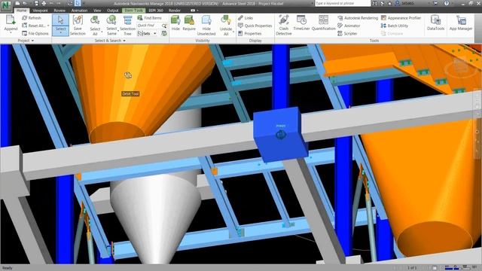Click the blue selected box in the 3D view

pos(280,134)
